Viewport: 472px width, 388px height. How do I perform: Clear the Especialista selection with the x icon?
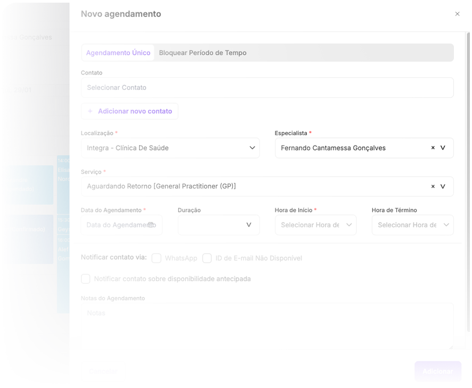coord(433,148)
